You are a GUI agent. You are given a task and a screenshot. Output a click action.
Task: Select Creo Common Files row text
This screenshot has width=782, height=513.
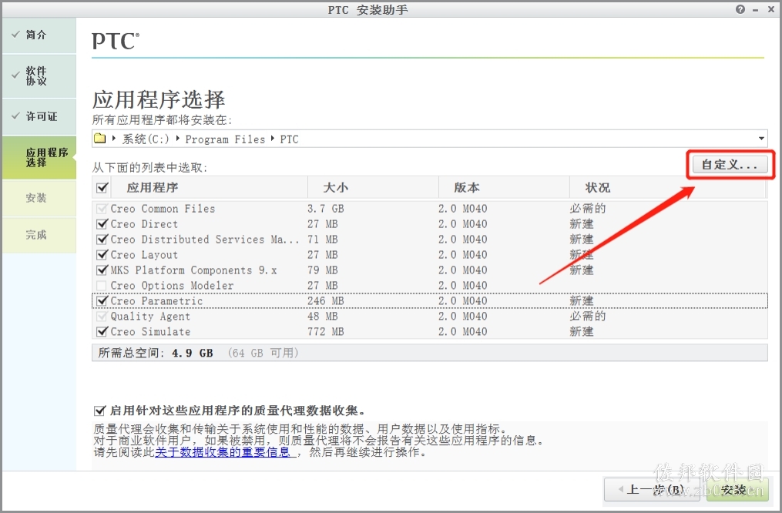pyautogui.click(x=163, y=209)
